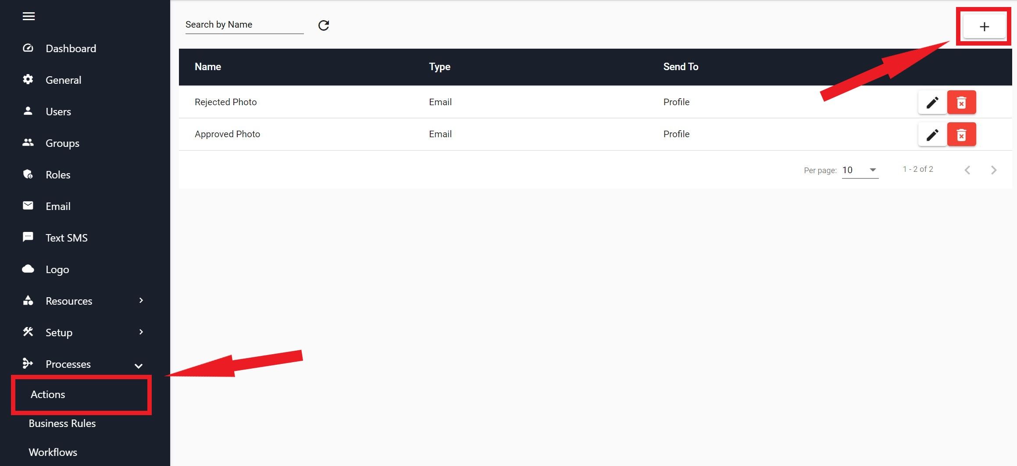Click the Search by Name field

[x=244, y=25]
